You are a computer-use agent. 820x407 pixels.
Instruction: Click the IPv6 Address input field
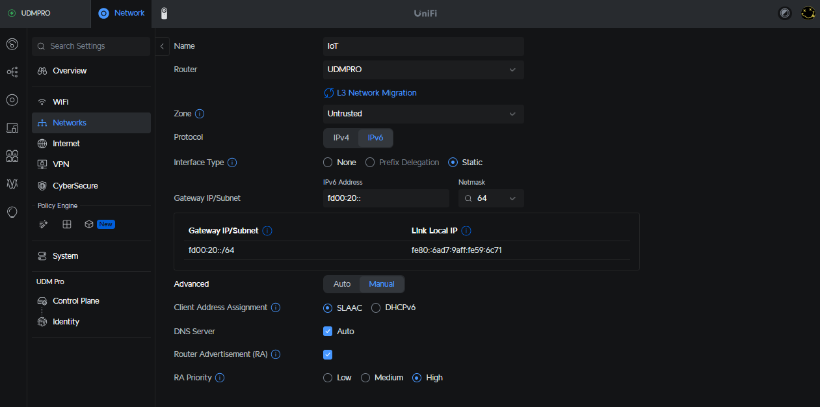[x=386, y=198]
